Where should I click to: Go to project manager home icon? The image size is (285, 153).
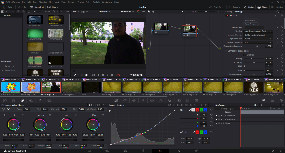click(273, 151)
